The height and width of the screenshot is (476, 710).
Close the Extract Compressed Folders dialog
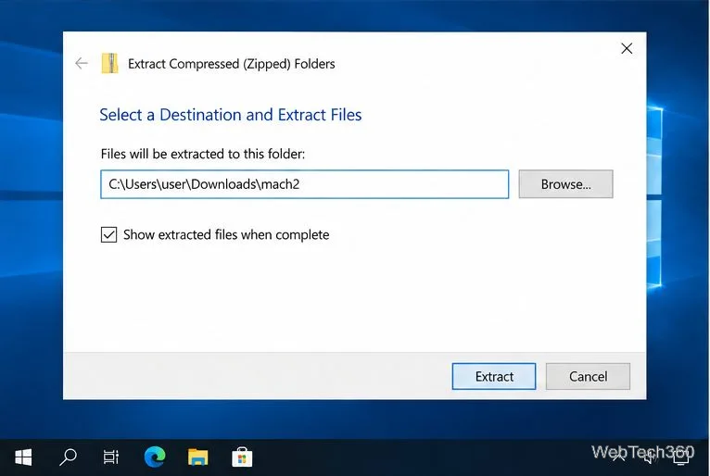627,48
